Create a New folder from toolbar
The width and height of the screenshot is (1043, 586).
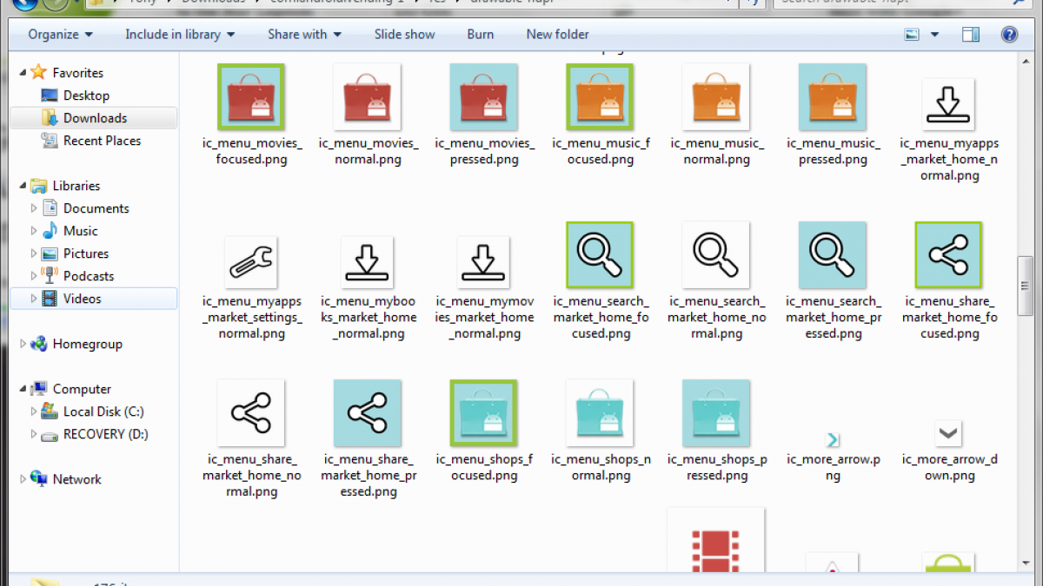(557, 35)
